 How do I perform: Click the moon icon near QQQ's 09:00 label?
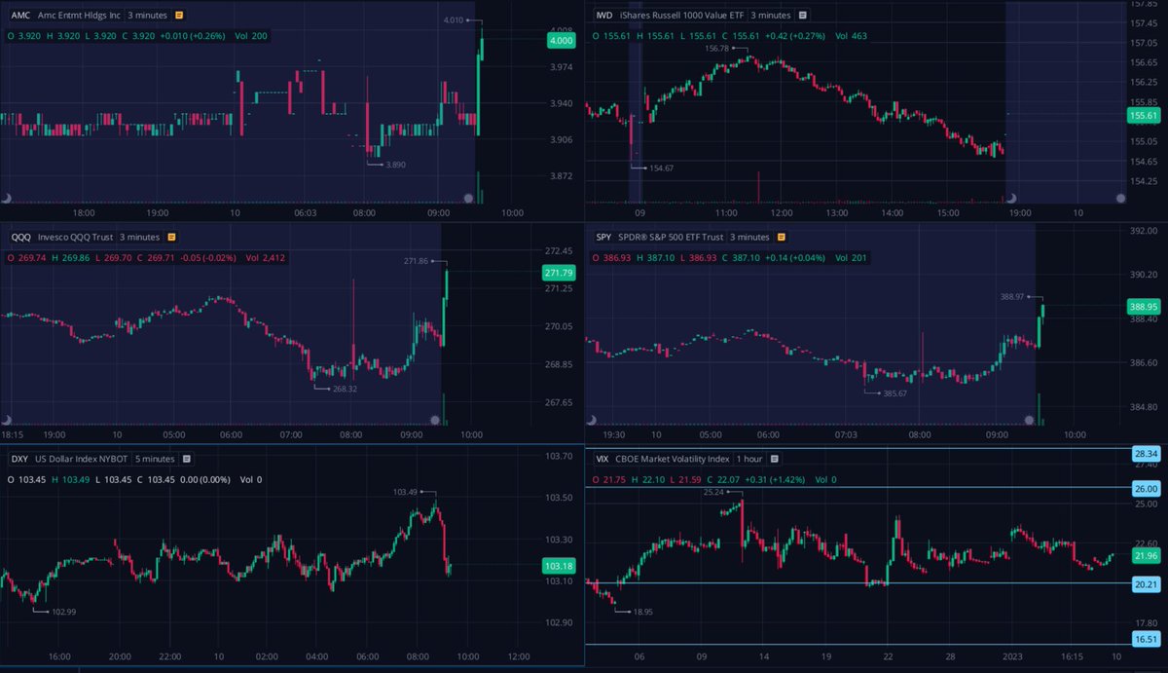point(435,420)
